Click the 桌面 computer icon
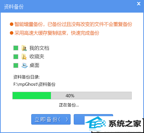This screenshot has height=133, width=144. point(25,65)
